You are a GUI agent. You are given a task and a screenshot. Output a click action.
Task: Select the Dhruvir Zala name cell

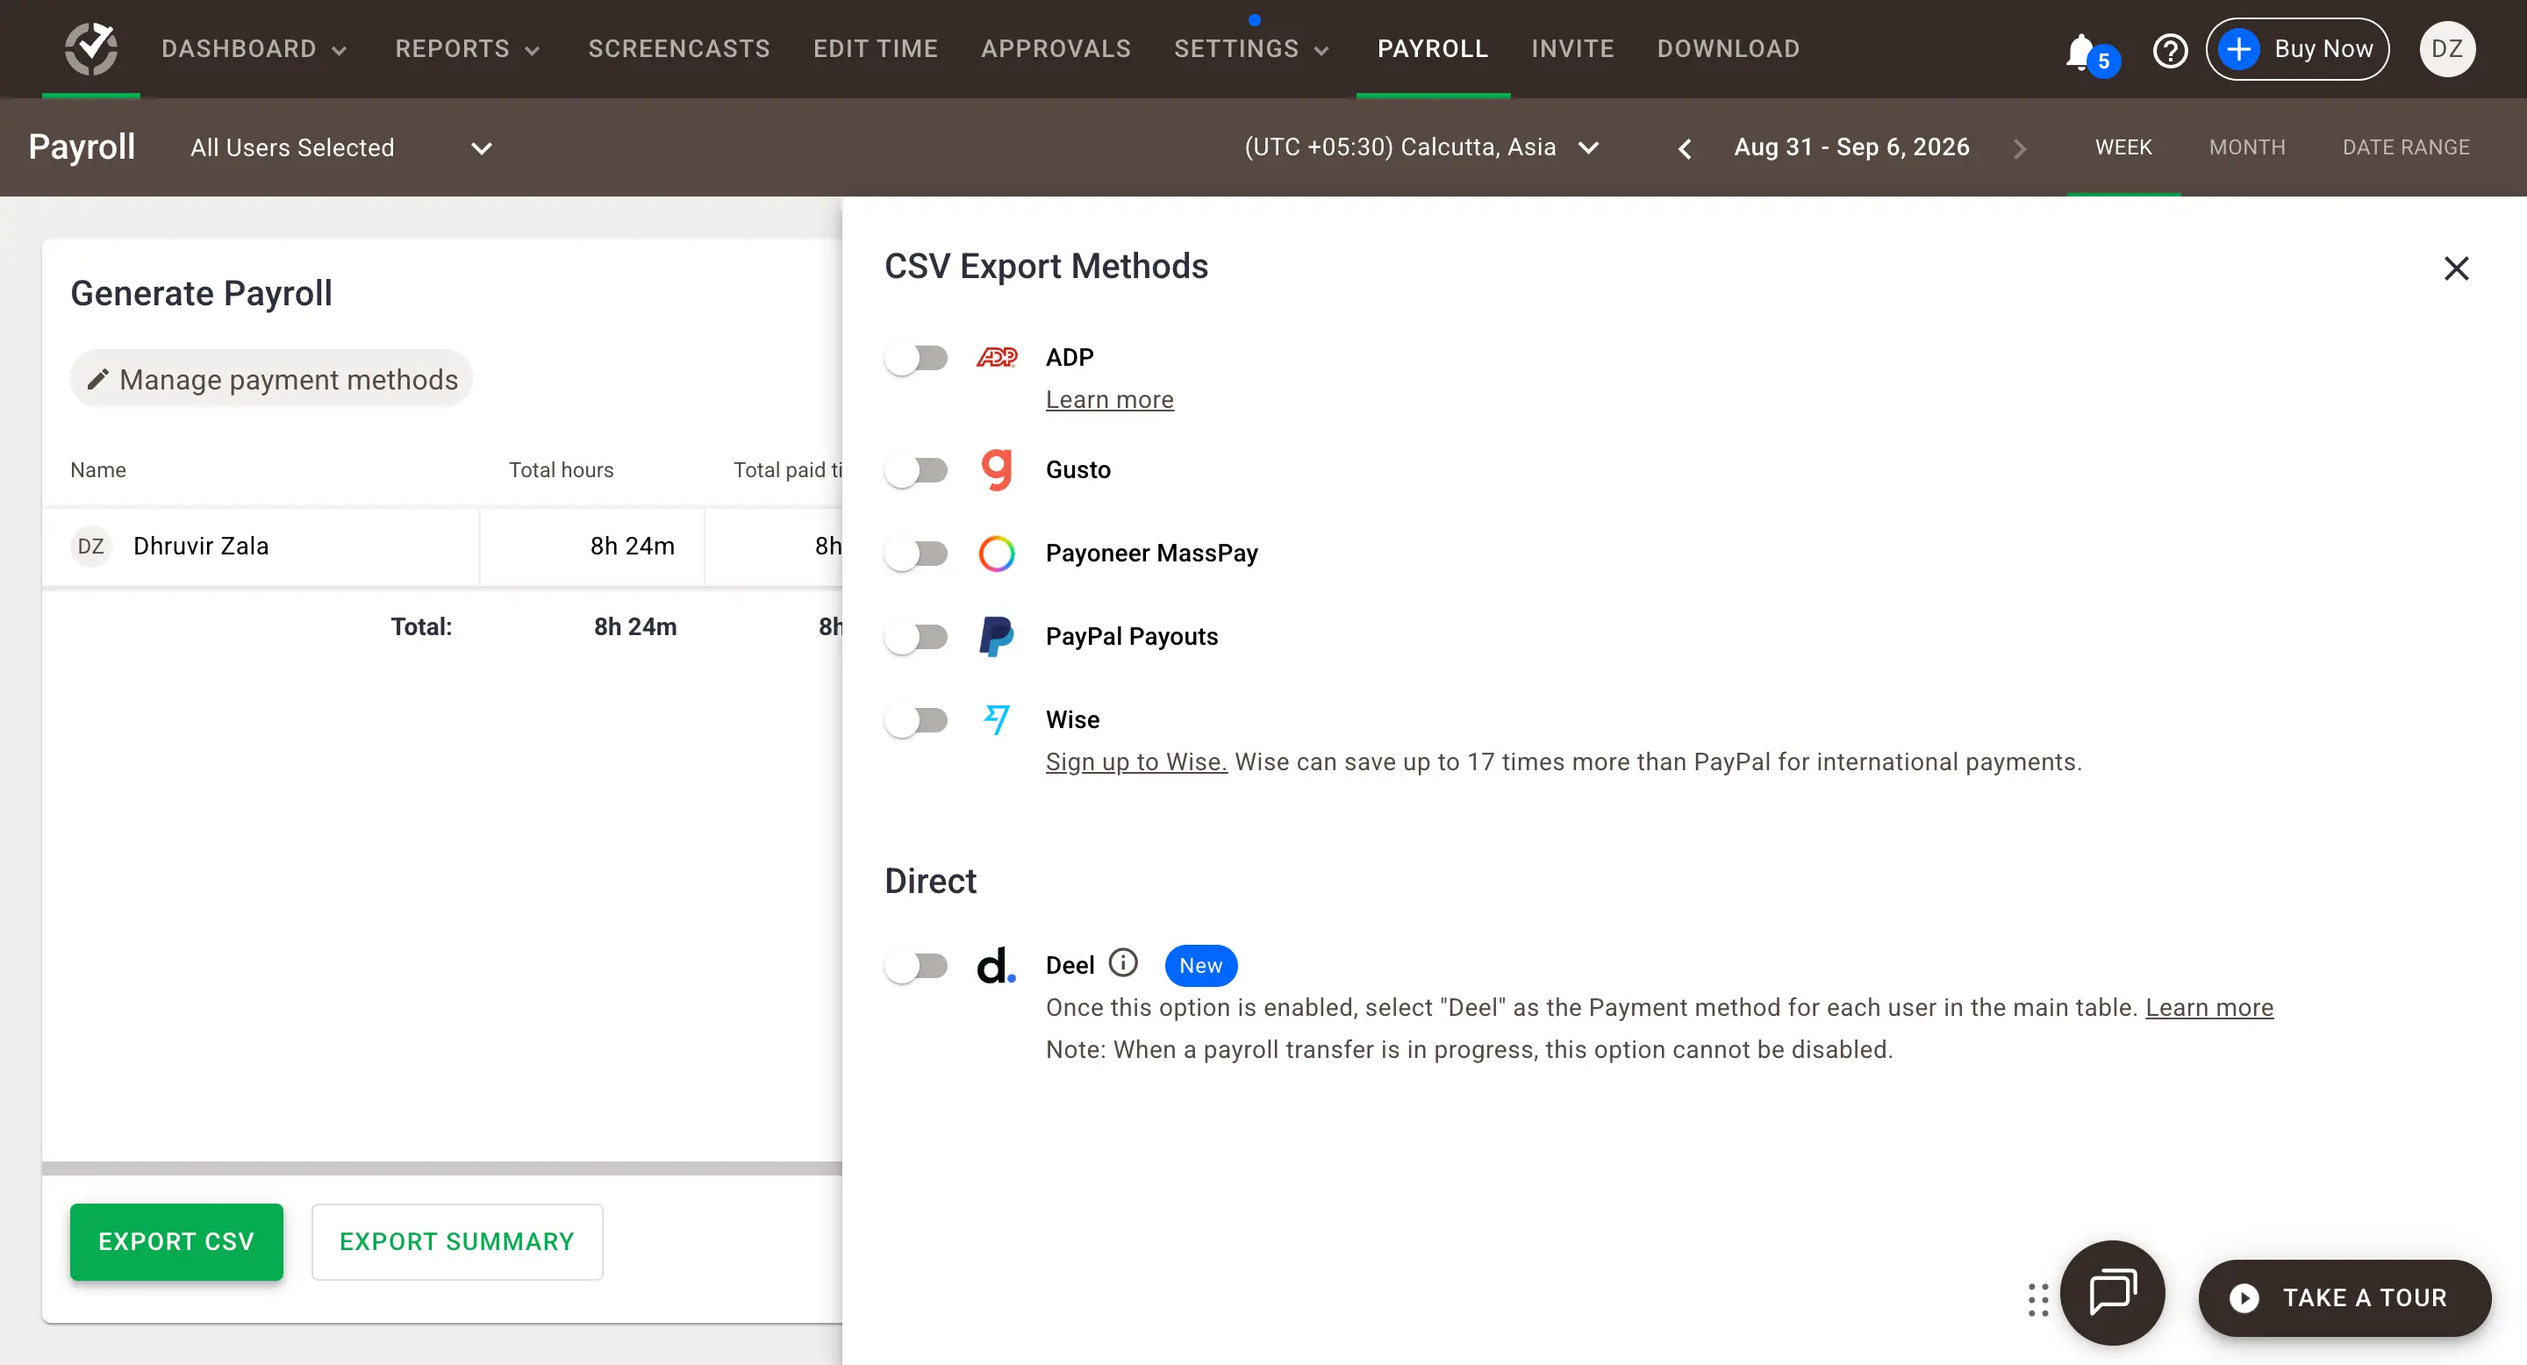click(261, 547)
